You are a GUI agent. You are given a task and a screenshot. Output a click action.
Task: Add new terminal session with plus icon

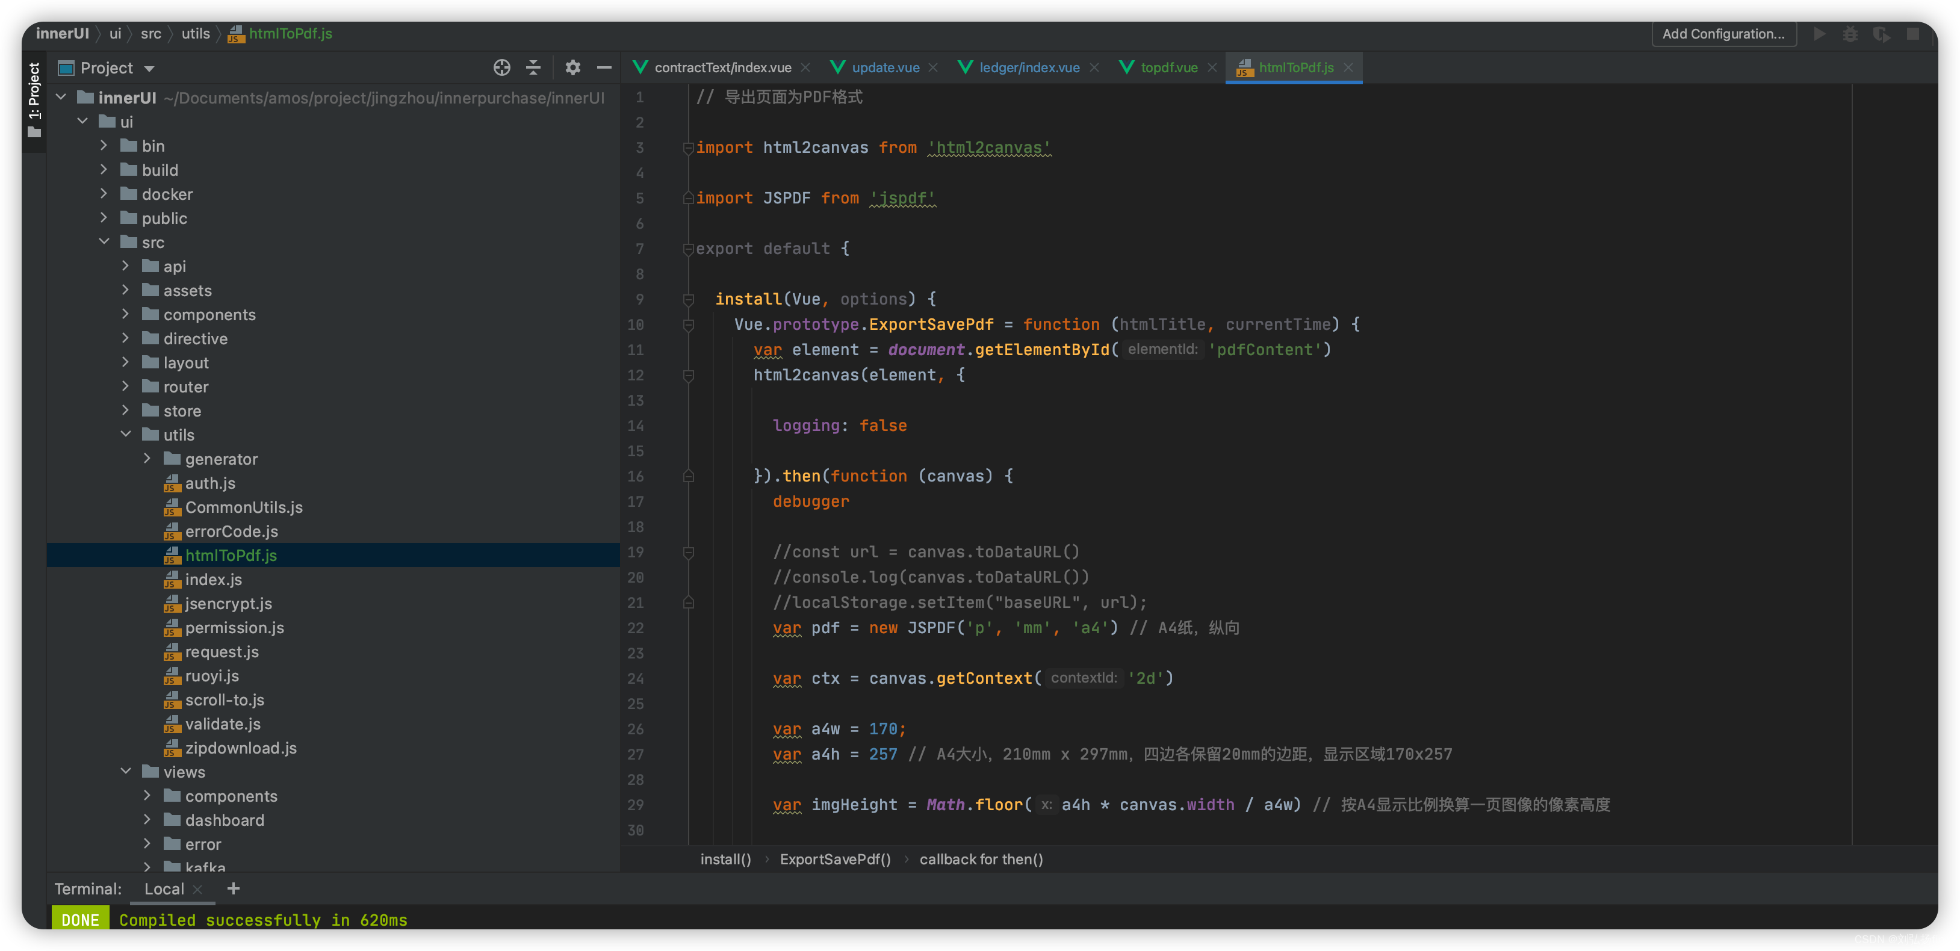click(x=234, y=888)
